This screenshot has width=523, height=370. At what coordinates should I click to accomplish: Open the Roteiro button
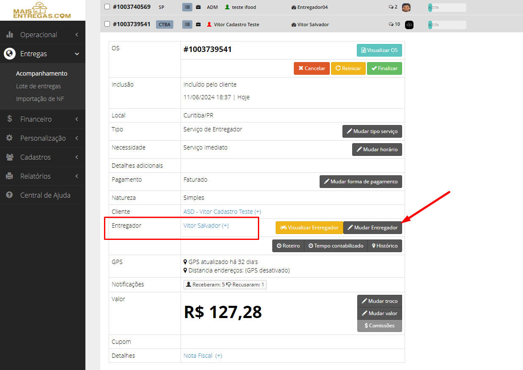pos(288,246)
